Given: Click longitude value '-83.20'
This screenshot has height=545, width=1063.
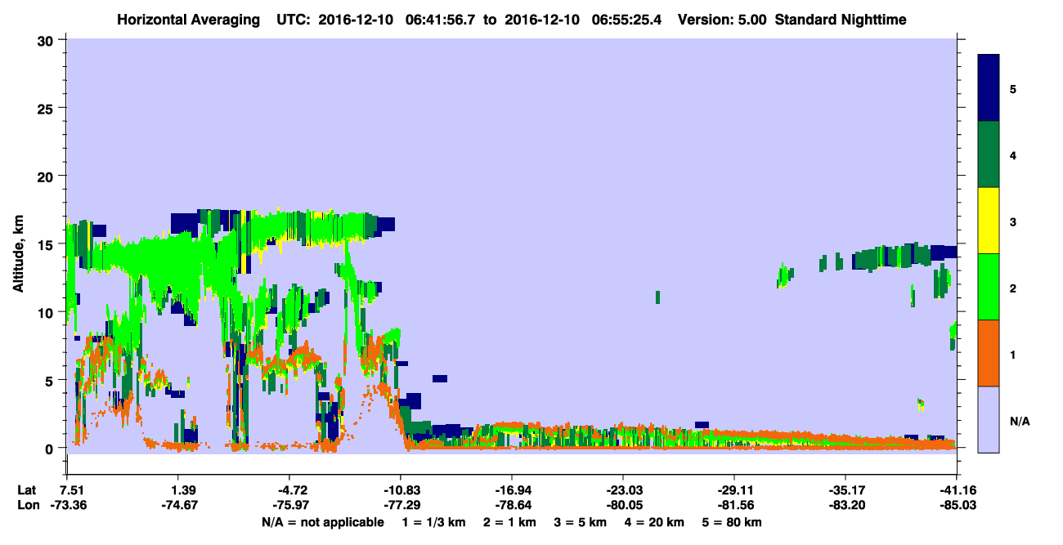Looking at the screenshot, I should tap(845, 506).
